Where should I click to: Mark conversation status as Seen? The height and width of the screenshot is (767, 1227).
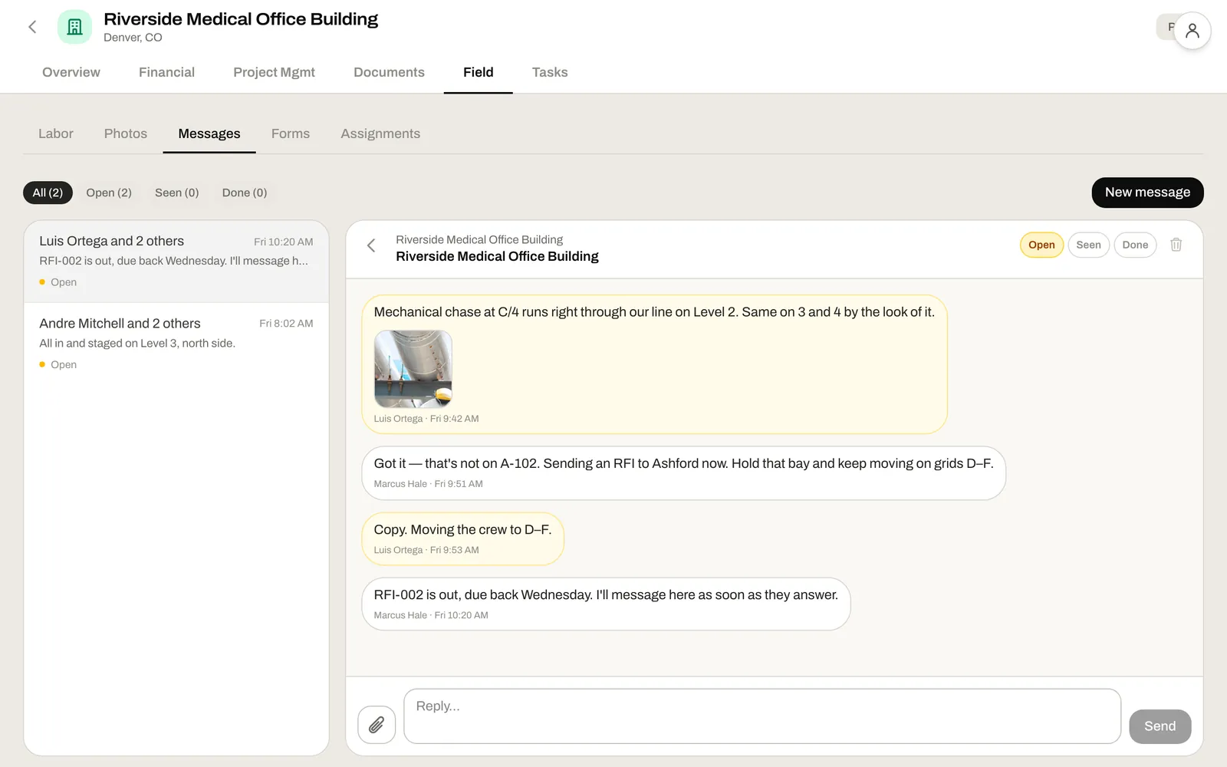[1088, 245]
